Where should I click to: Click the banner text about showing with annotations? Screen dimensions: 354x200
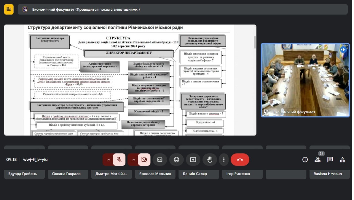[x=86, y=10]
